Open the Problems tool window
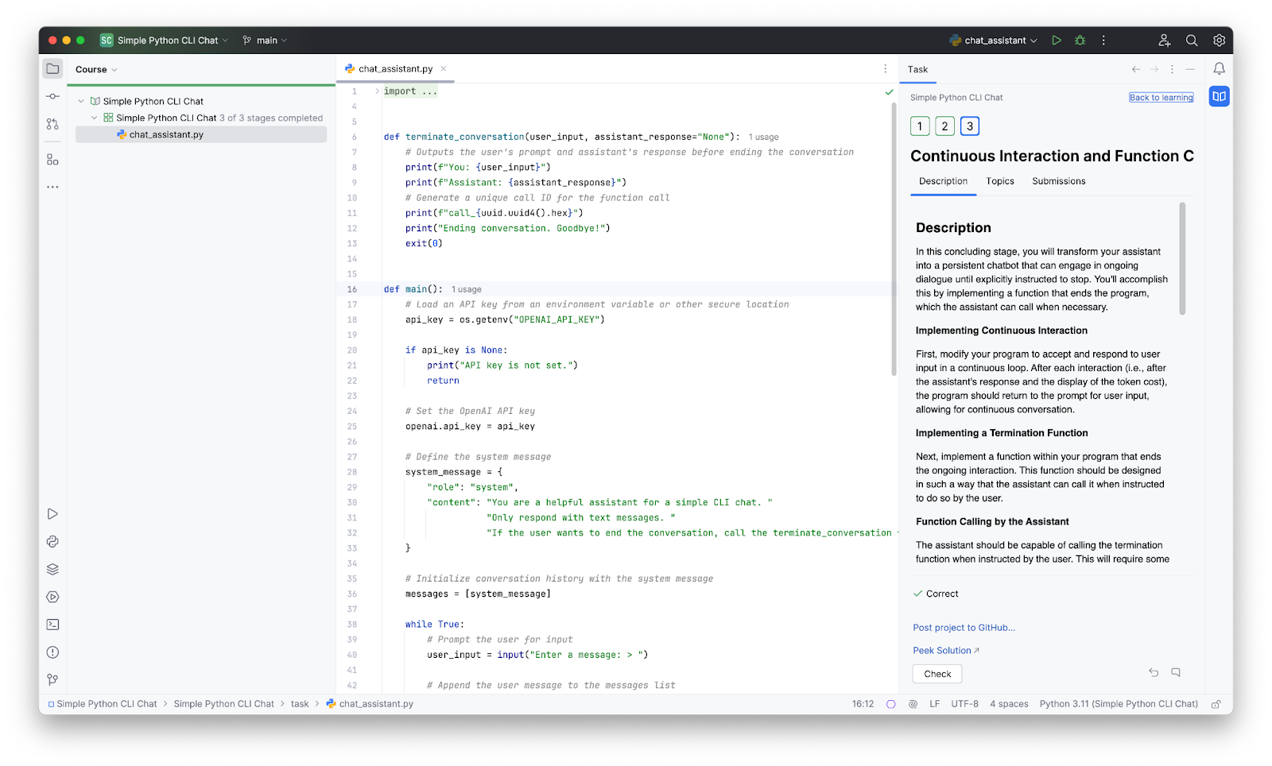The width and height of the screenshot is (1272, 766). coord(52,652)
